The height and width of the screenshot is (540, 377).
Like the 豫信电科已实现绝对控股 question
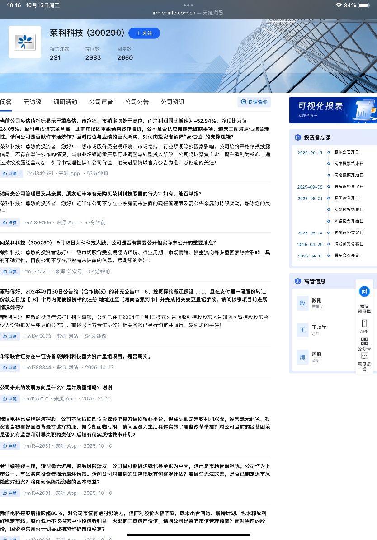9,445
